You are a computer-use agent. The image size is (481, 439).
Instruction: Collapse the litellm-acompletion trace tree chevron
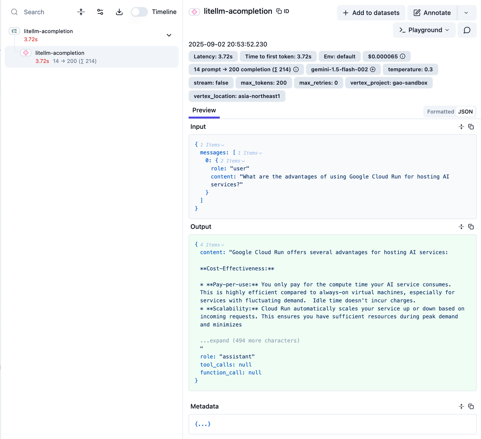pos(169,35)
